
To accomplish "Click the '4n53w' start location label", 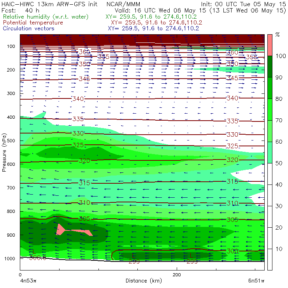I will pyautogui.click(x=28, y=281).
